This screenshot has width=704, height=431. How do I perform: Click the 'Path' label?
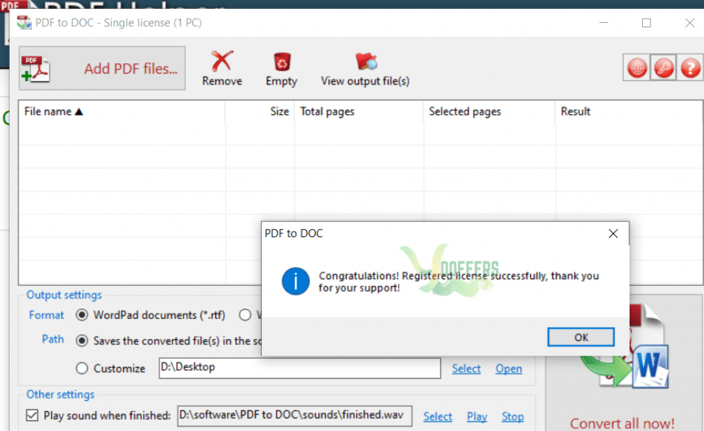[x=52, y=339]
